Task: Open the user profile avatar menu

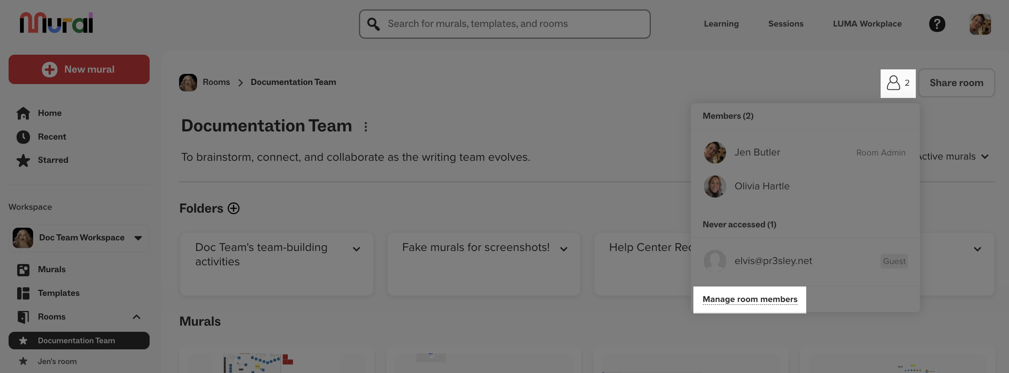Action: [x=980, y=24]
